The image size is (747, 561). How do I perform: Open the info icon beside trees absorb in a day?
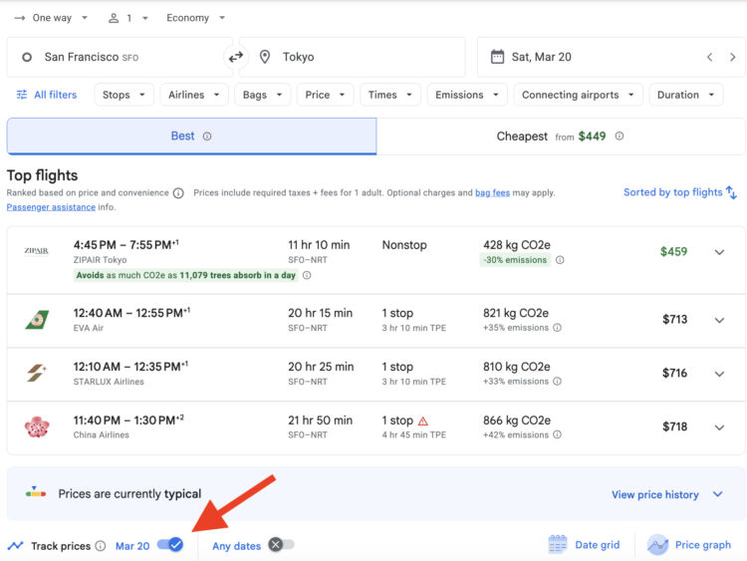point(308,275)
